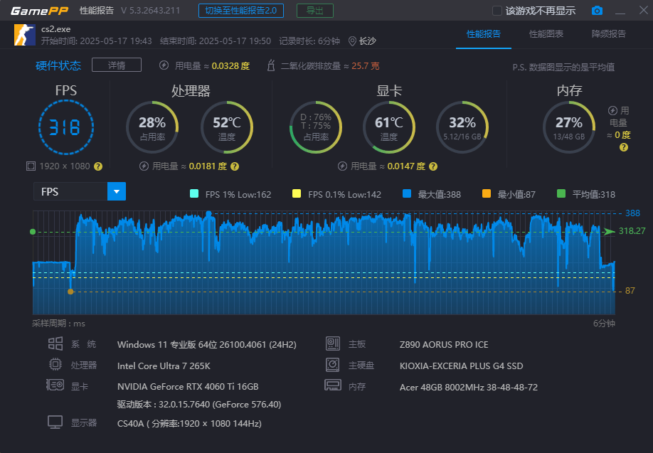This screenshot has height=453, width=653.
Task: Click the green average marker on chart
Action: pyautogui.click(x=33, y=232)
